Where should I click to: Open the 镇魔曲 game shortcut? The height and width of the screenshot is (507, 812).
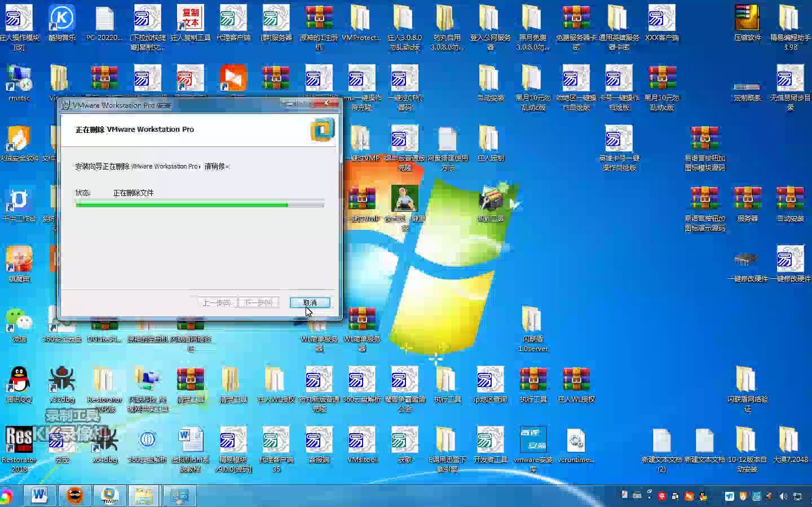click(x=19, y=264)
